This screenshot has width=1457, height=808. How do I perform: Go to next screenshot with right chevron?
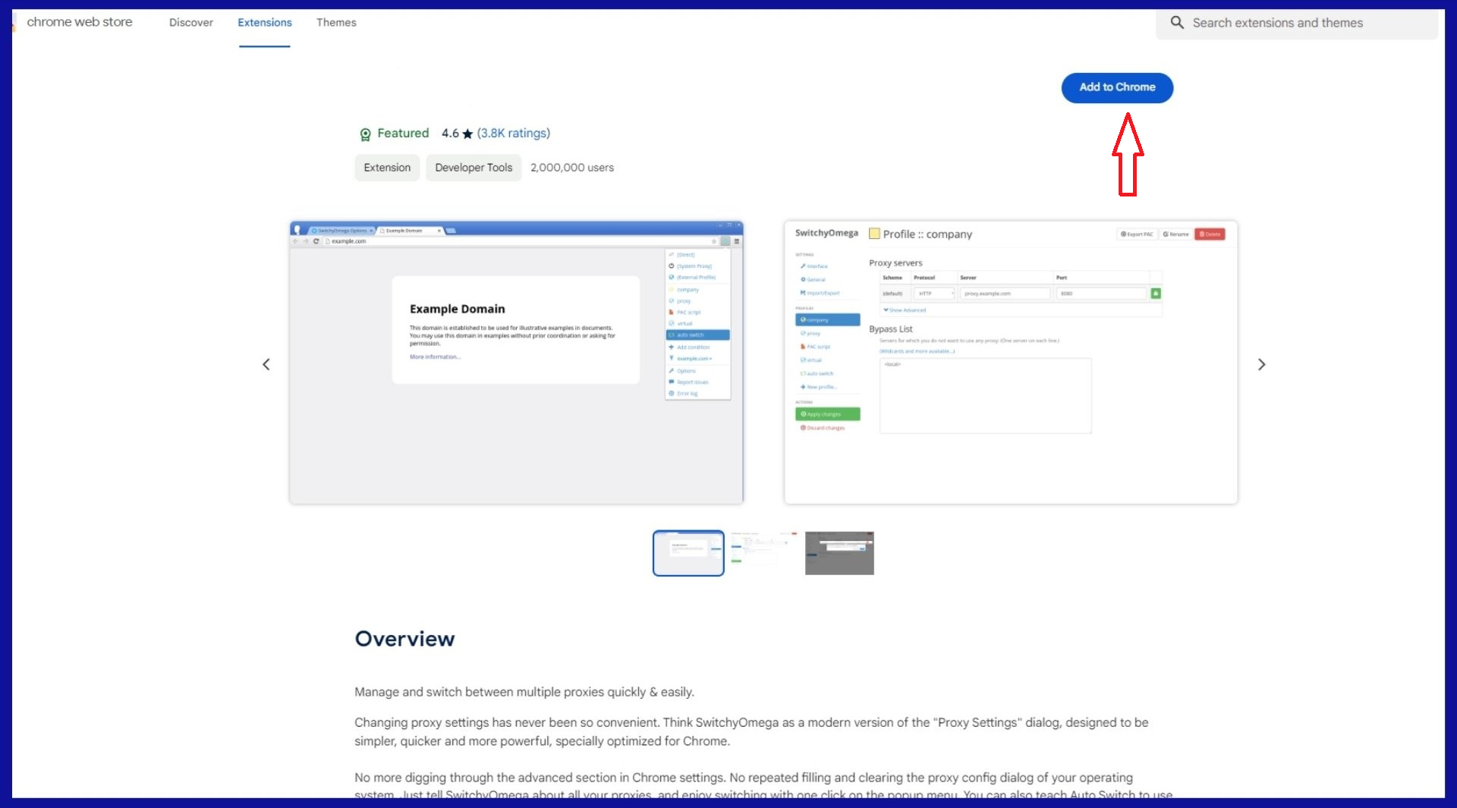tap(1261, 365)
